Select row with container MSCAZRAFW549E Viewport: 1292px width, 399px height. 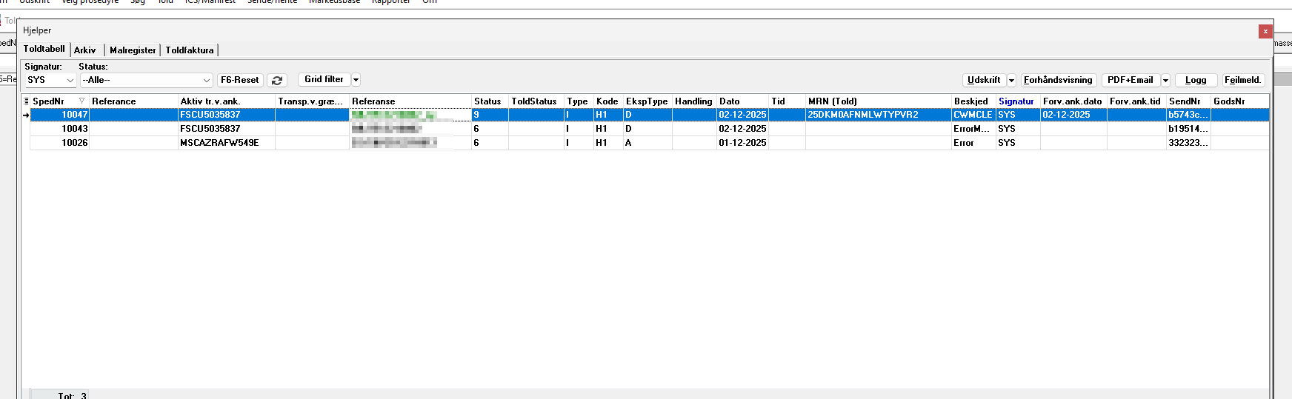click(219, 143)
